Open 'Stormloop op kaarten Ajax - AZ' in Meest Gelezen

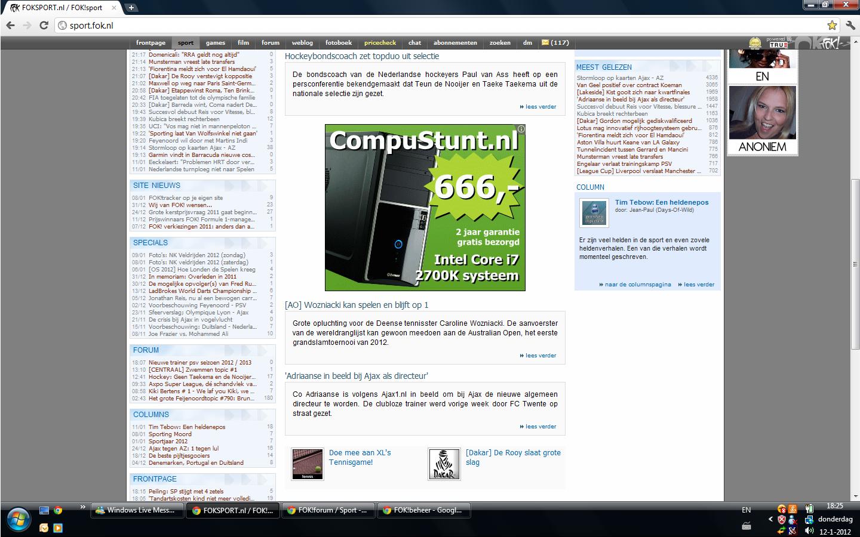[620, 78]
